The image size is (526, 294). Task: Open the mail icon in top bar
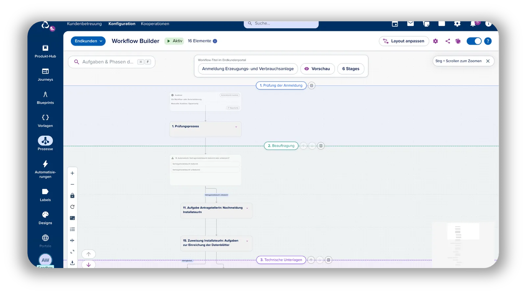coord(410,24)
